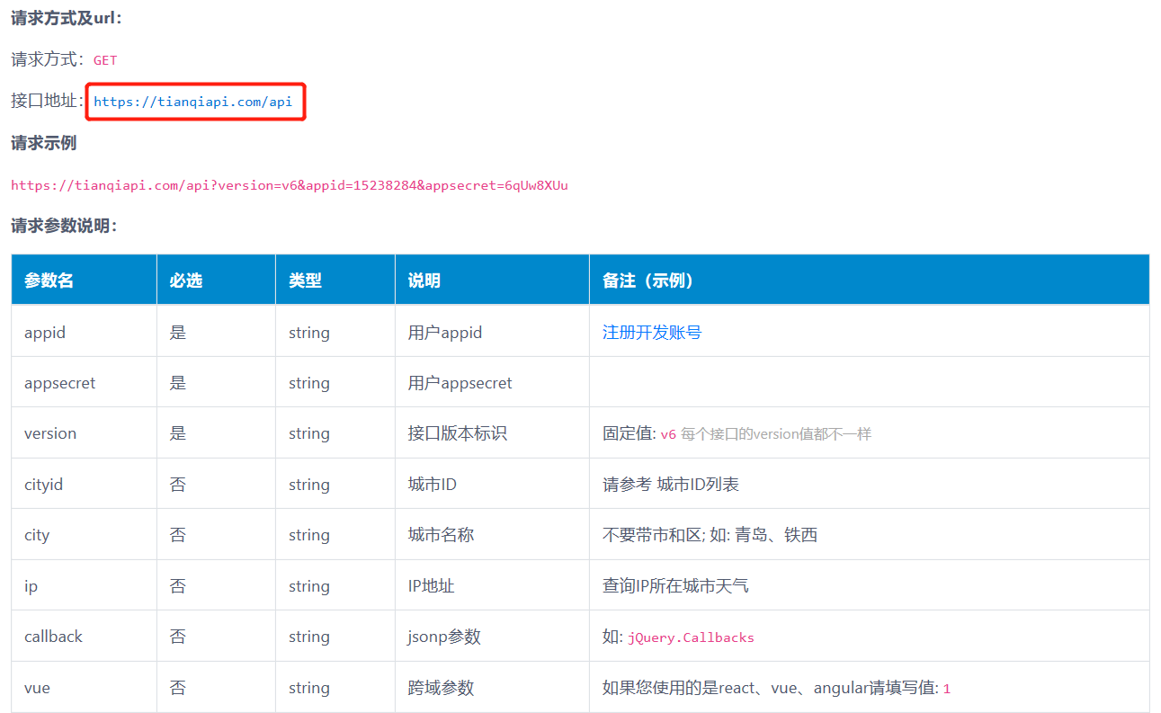Click the 接口地址 label
The height and width of the screenshot is (713, 1161).
coord(47,101)
